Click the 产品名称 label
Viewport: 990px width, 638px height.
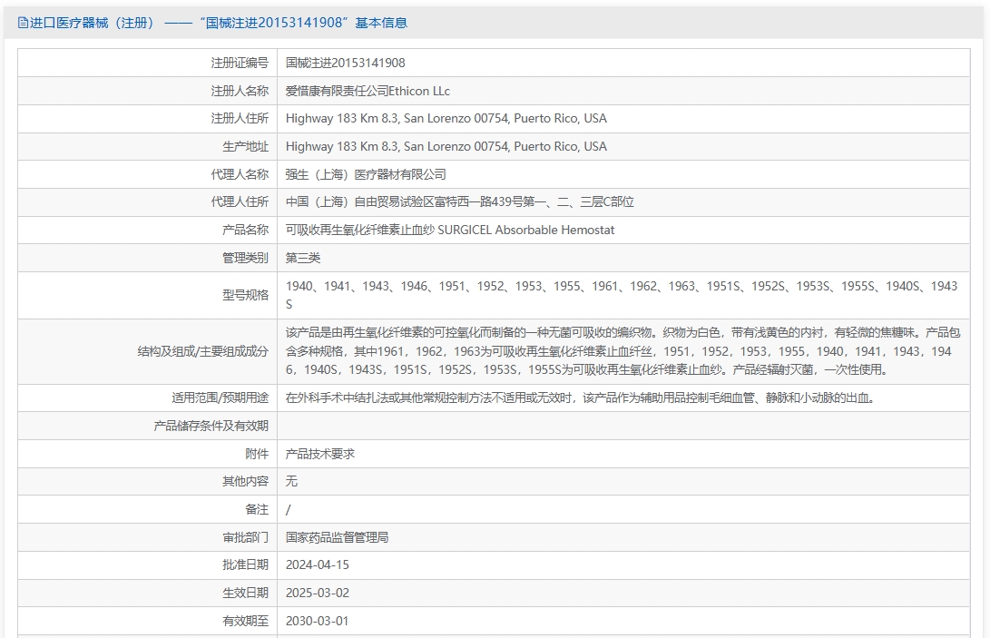click(x=245, y=230)
